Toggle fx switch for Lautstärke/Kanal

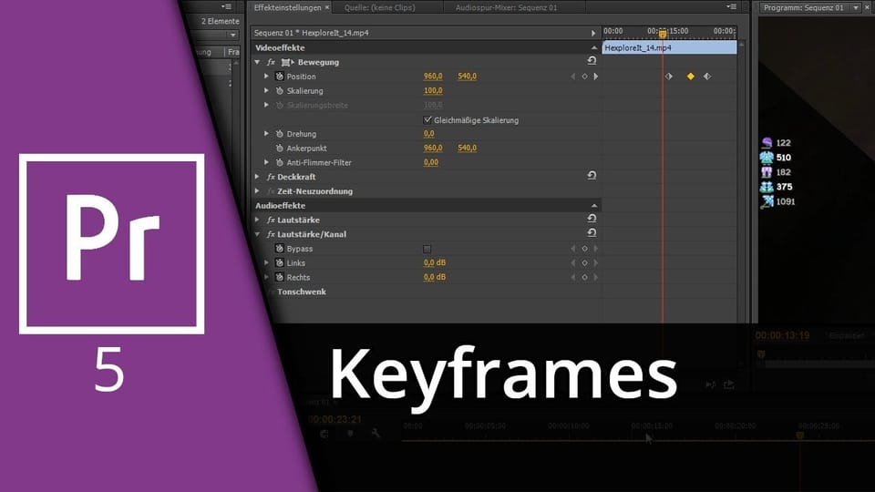(271, 235)
